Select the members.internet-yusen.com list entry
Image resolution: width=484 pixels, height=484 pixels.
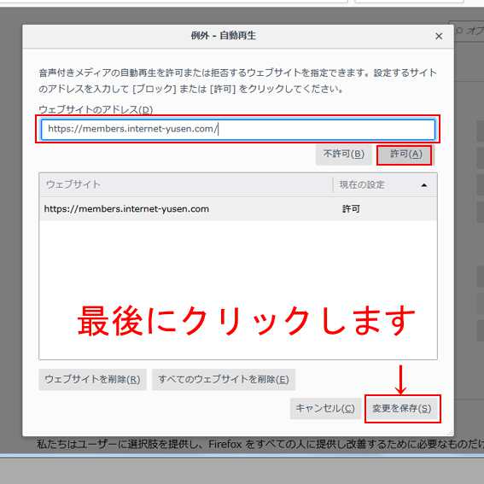[x=238, y=209]
